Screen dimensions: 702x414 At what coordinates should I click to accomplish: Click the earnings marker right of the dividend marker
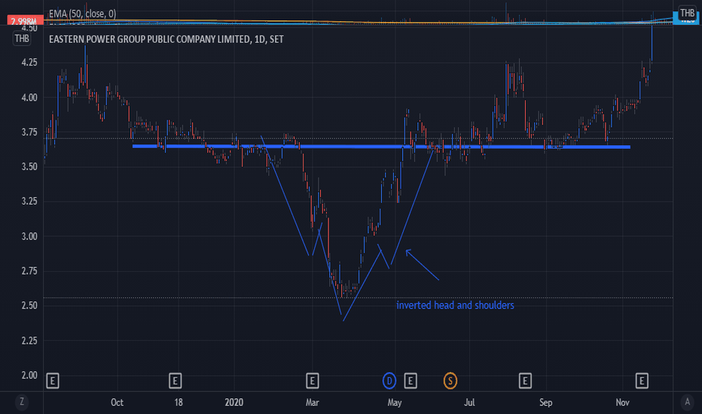click(x=411, y=381)
